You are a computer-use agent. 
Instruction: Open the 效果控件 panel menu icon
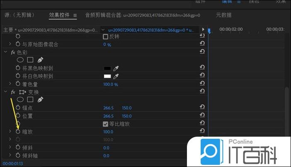click(x=75, y=15)
